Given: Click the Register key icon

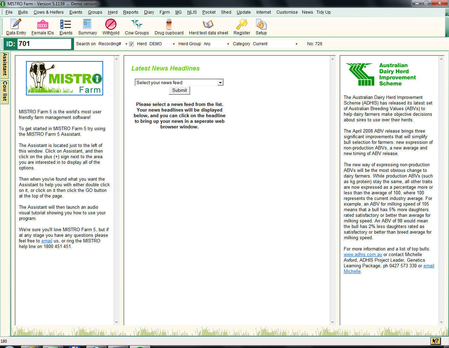Looking at the screenshot, I should tap(242, 27).
